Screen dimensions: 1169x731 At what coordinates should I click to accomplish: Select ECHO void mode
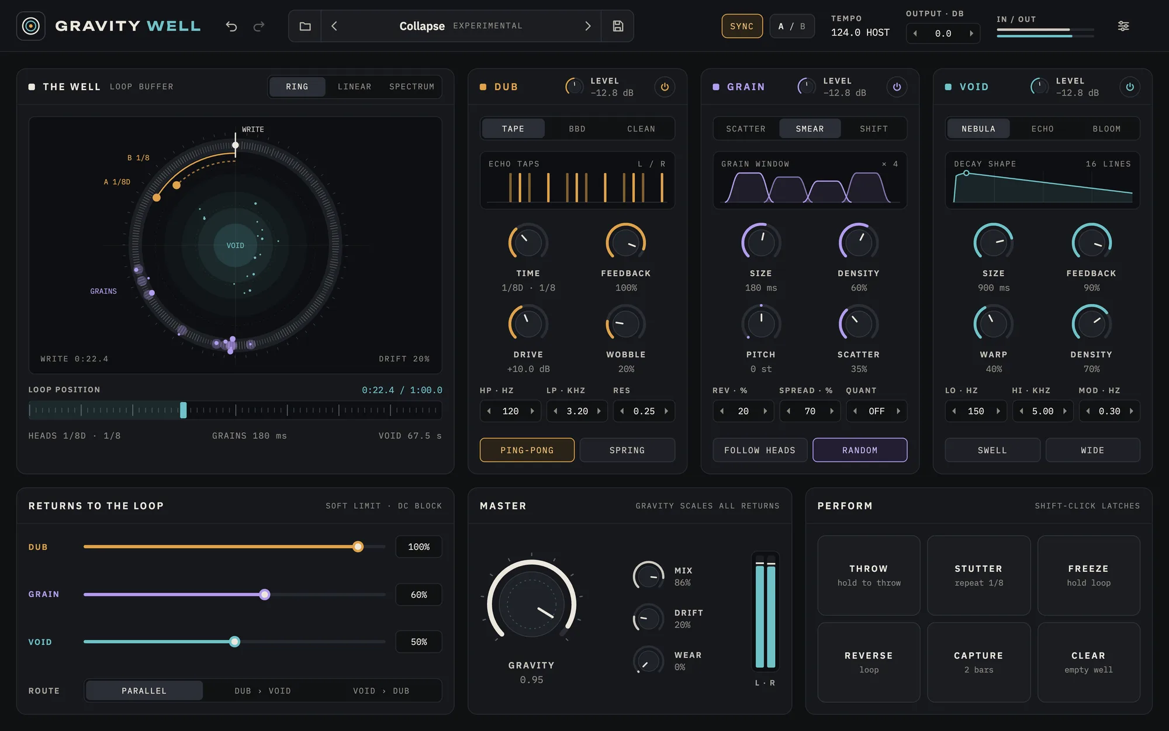pyautogui.click(x=1042, y=129)
